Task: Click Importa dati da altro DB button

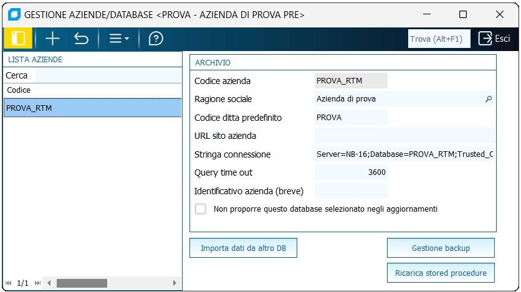Action: [x=243, y=248]
